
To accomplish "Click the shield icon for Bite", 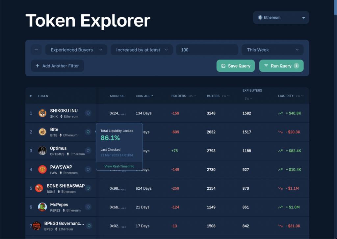I will pyautogui.click(x=88, y=132).
